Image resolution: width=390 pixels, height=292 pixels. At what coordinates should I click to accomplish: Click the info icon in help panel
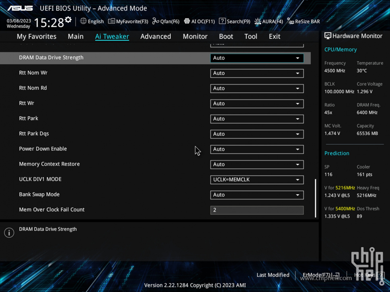click(9, 233)
